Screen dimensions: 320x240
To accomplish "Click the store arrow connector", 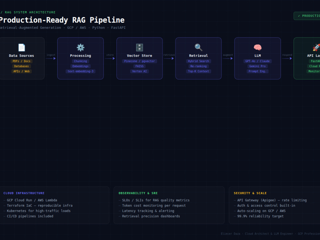I will click(x=110, y=58).
